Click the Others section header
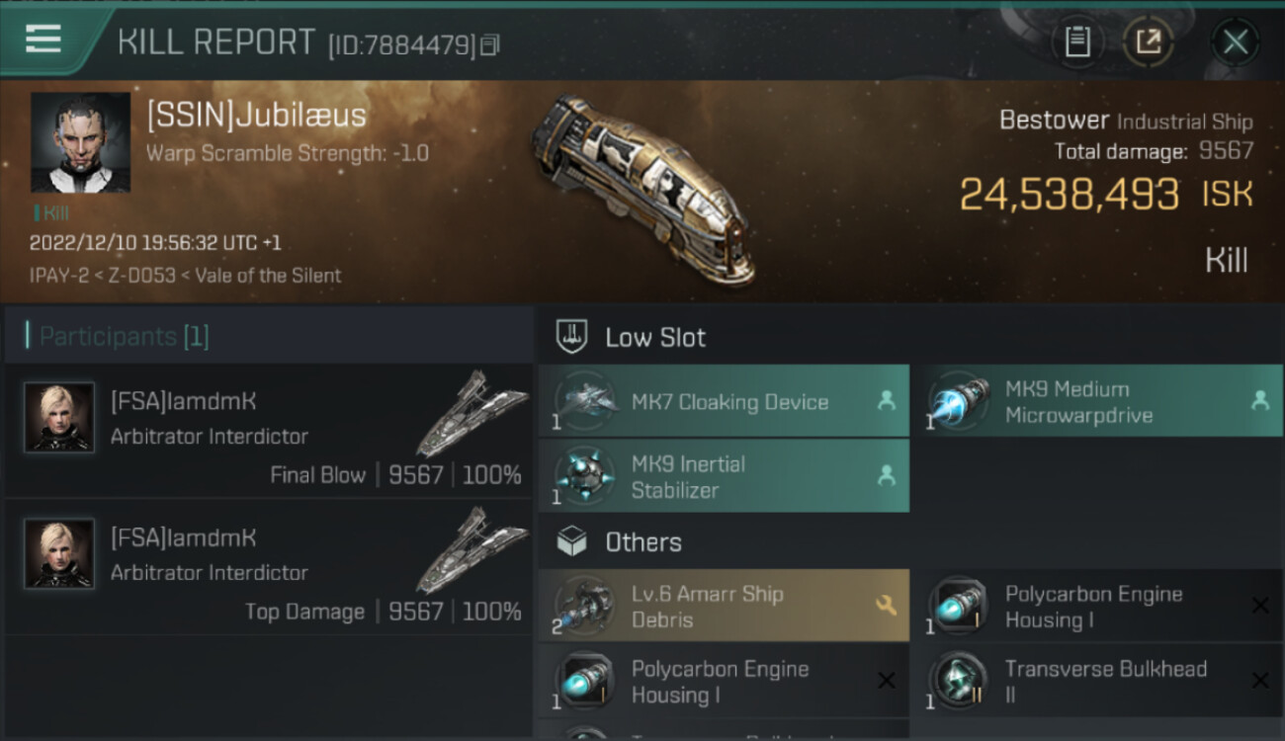The height and width of the screenshot is (741, 1285). pos(642,542)
